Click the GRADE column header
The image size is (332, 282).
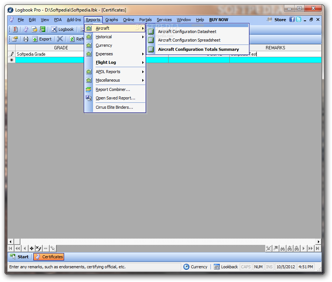pos(61,48)
